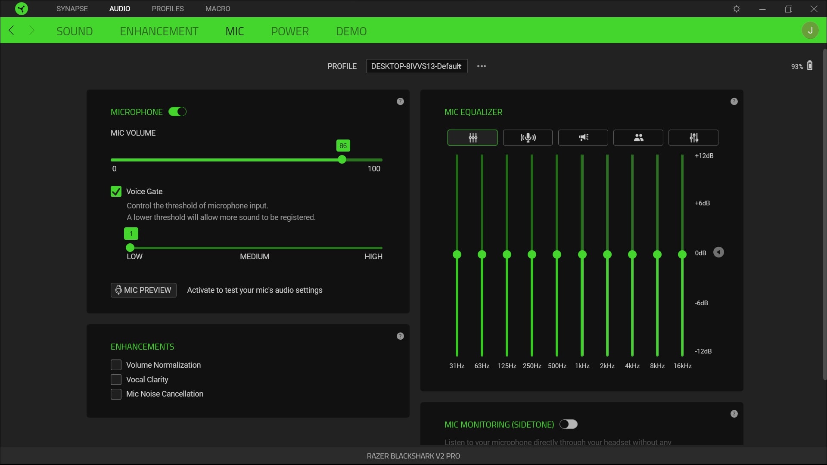Image resolution: width=827 pixels, height=465 pixels.
Task: Open the Profiles top menu
Action: point(168,9)
